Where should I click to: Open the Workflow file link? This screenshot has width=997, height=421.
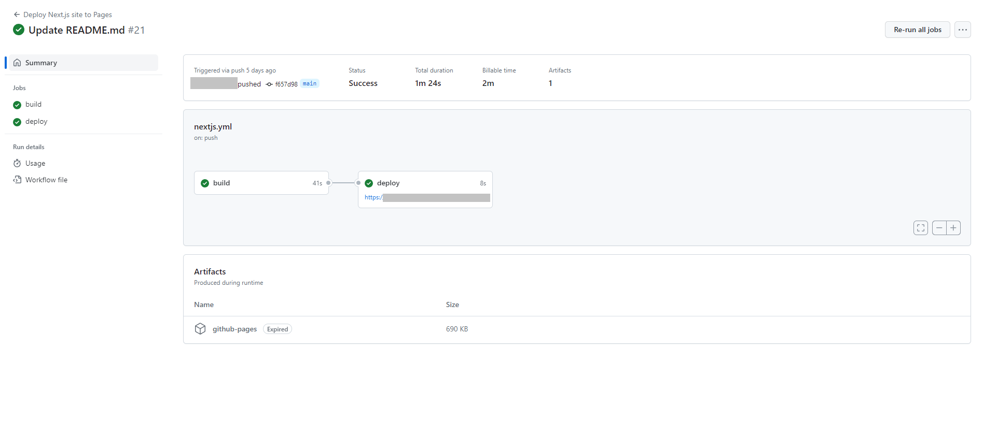[46, 180]
